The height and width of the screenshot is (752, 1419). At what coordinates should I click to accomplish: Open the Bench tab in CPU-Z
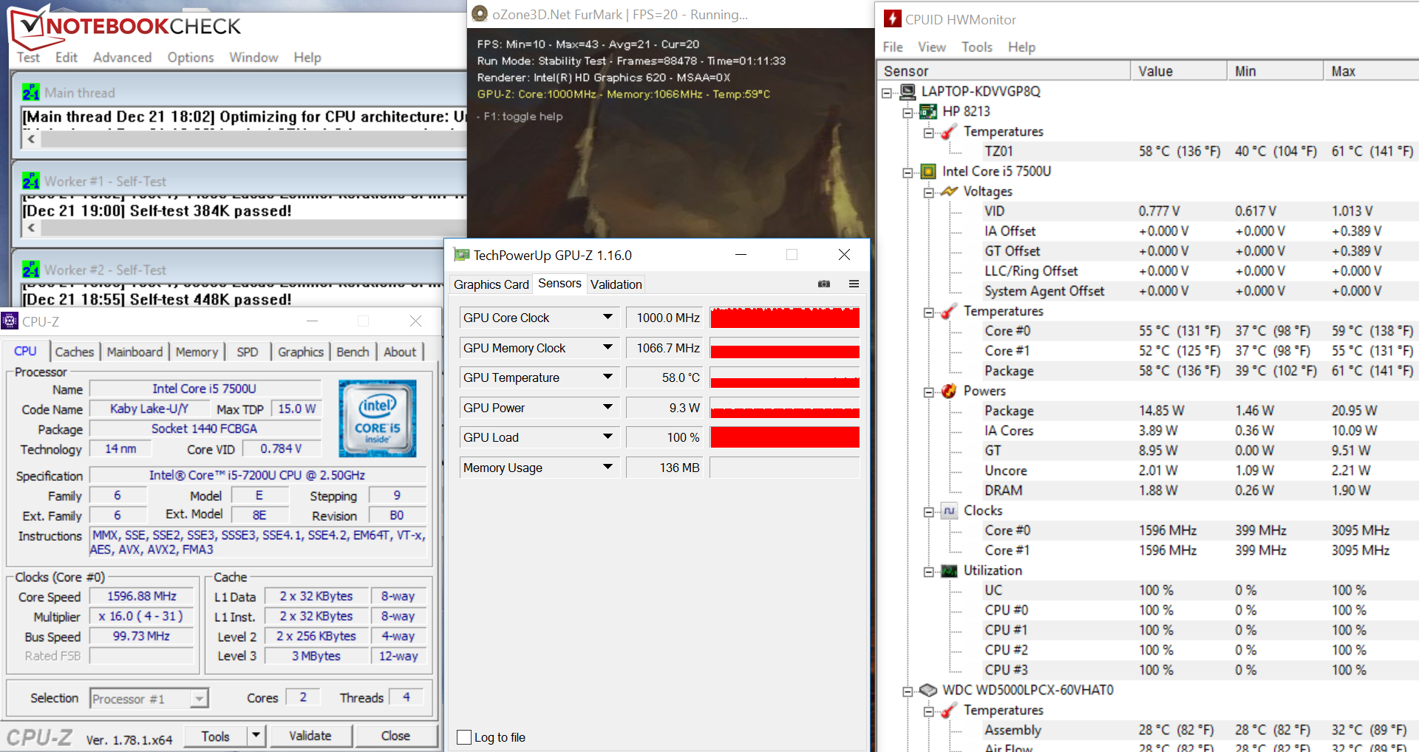click(353, 352)
